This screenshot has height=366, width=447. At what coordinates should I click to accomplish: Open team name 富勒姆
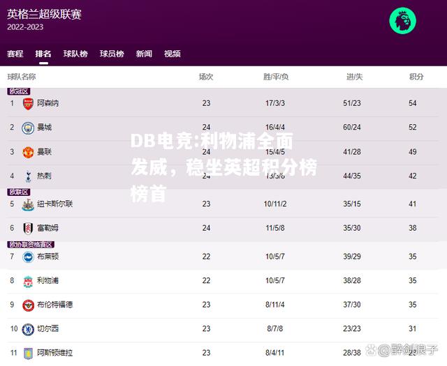click(48, 228)
